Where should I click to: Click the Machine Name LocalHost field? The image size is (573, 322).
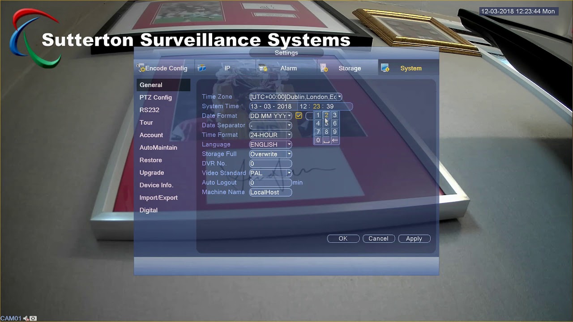point(270,192)
